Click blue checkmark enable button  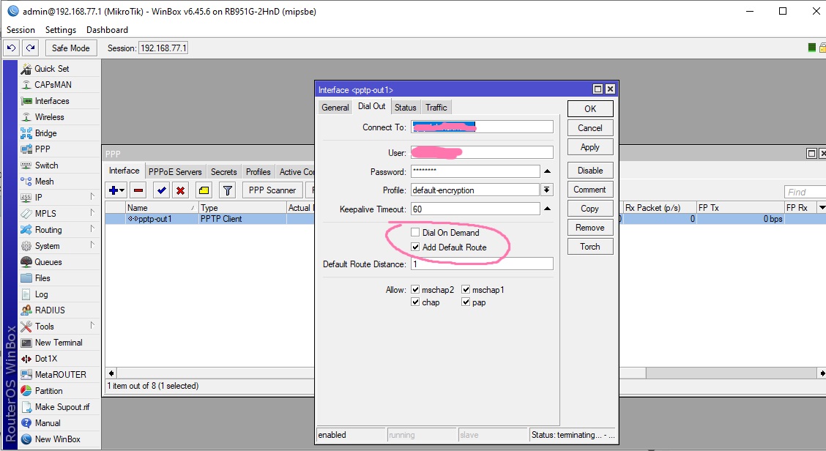coord(162,190)
